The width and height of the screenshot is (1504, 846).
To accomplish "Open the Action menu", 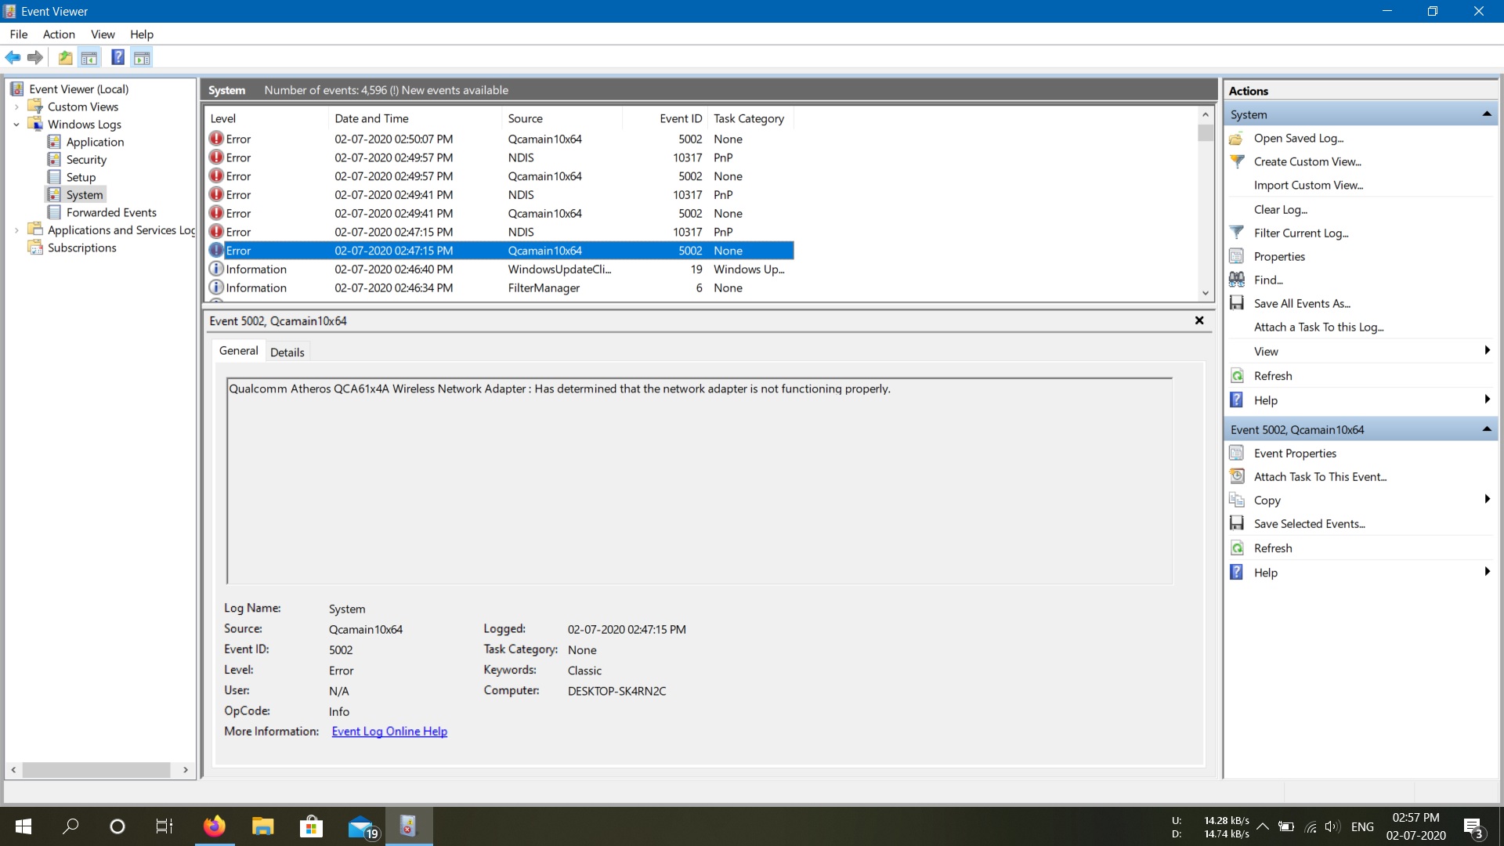I will tap(59, 34).
